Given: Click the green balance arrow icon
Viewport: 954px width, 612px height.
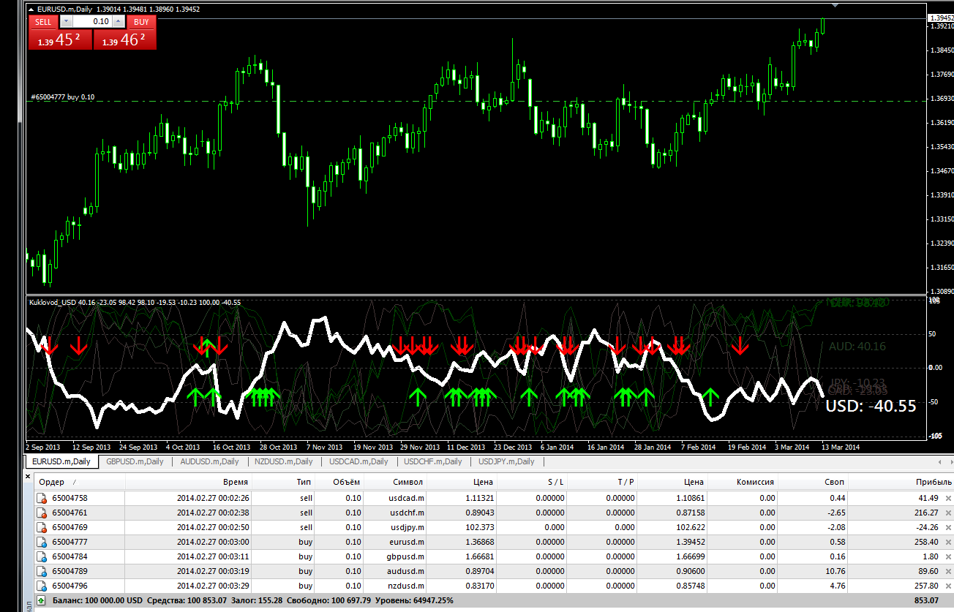Looking at the screenshot, I should (41, 600).
